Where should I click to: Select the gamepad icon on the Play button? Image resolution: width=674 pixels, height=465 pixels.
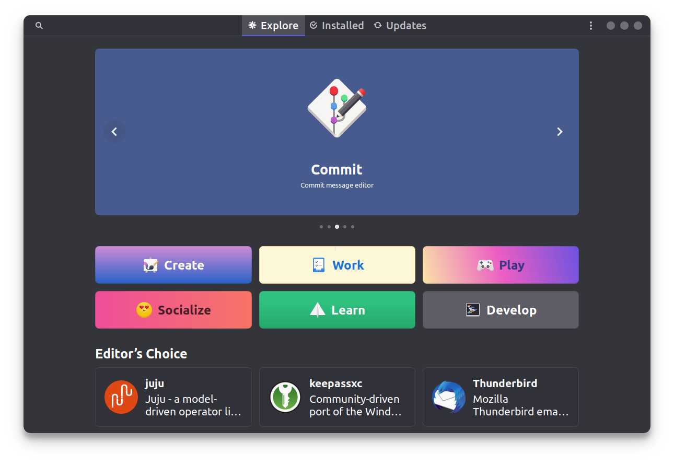click(485, 265)
